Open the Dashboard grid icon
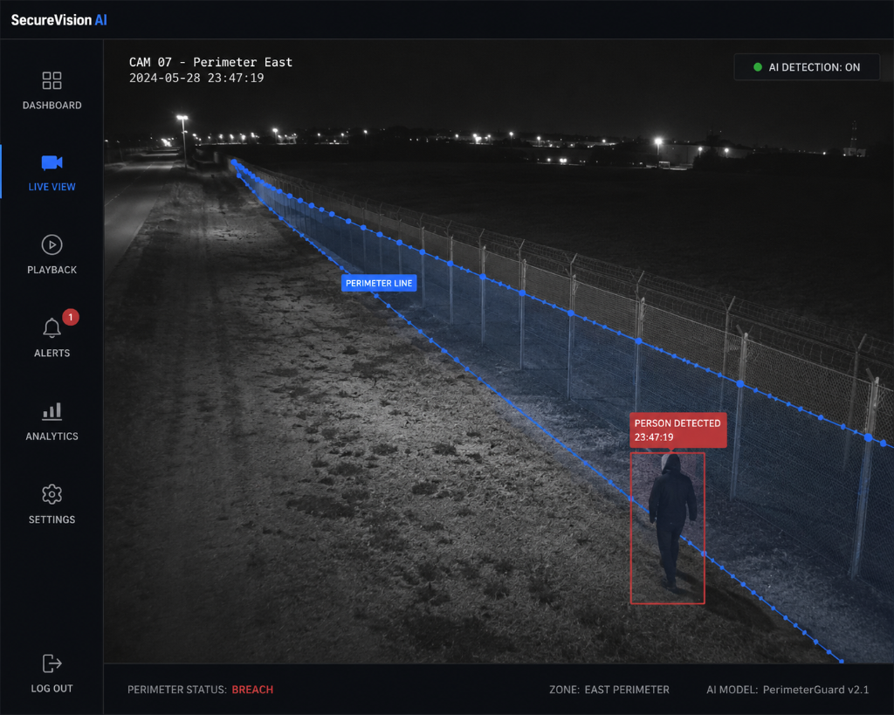Image resolution: width=894 pixels, height=715 pixels. (x=52, y=80)
